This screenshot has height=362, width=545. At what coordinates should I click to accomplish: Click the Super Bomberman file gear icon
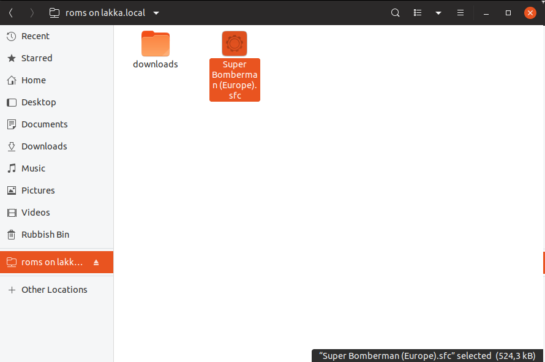pyautogui.click(x=235, y=43)
